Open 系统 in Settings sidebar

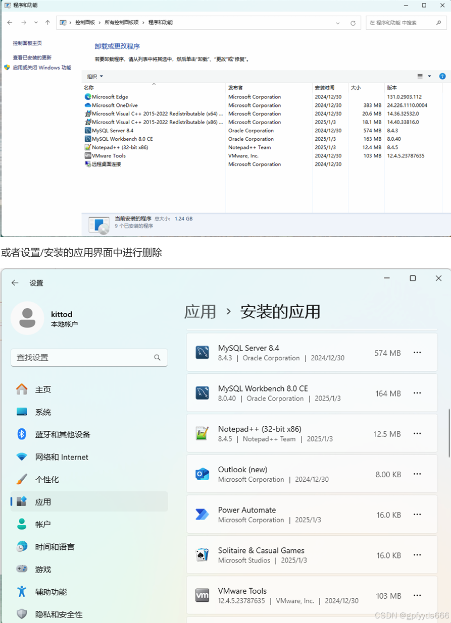click(x=89, y=412)
